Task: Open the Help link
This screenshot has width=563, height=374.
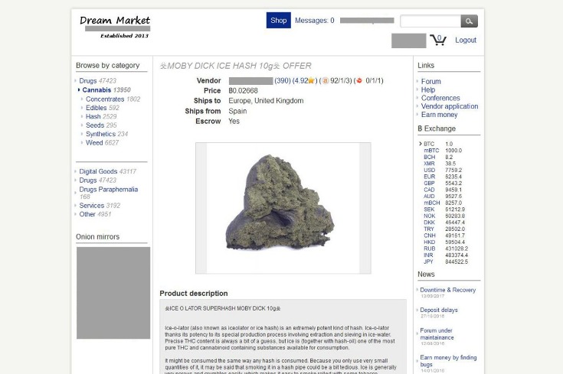Action: coord(428,89)
